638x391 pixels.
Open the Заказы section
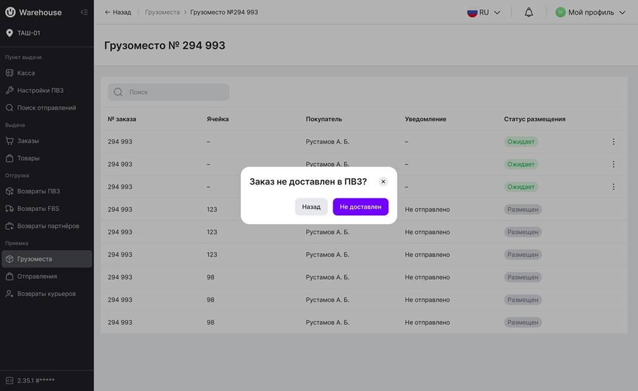pos(28,141)
